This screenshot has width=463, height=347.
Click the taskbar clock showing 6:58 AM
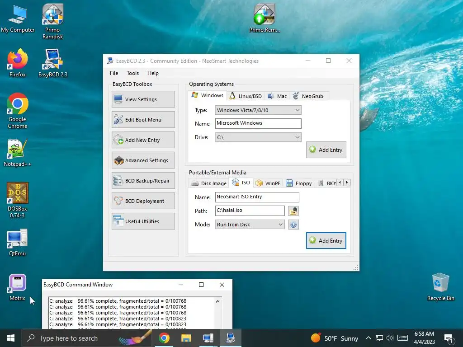click(424, 338)
